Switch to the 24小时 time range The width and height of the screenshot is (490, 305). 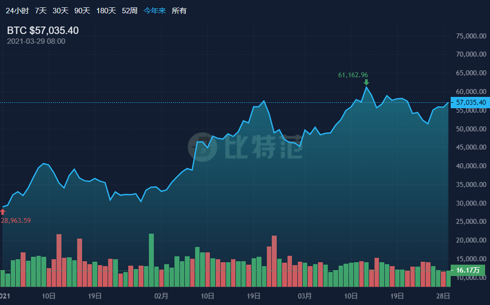[x=17, y=10]
